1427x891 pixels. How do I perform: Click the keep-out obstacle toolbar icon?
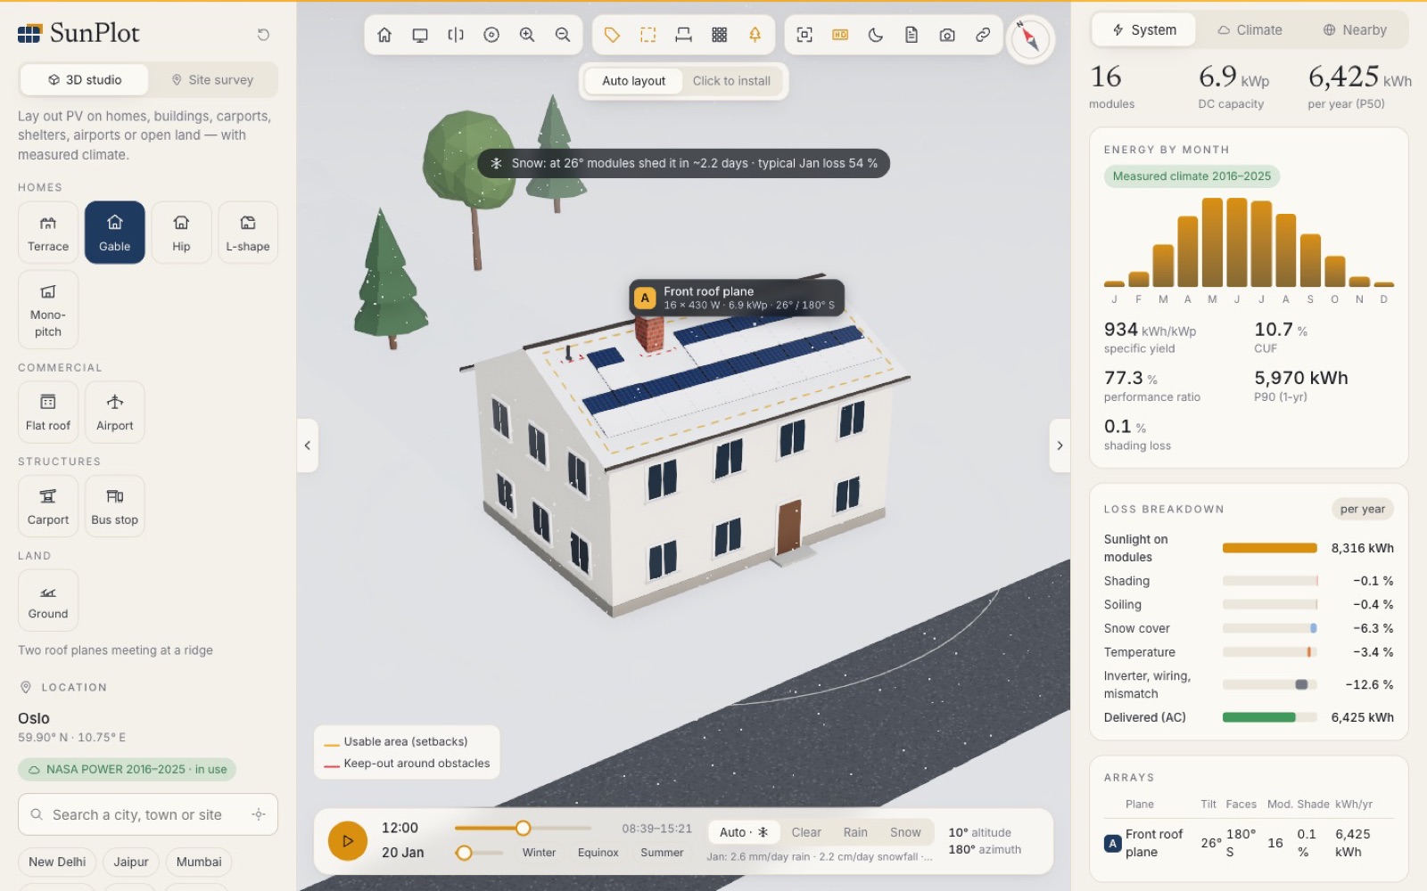click(x=684, y=35)
